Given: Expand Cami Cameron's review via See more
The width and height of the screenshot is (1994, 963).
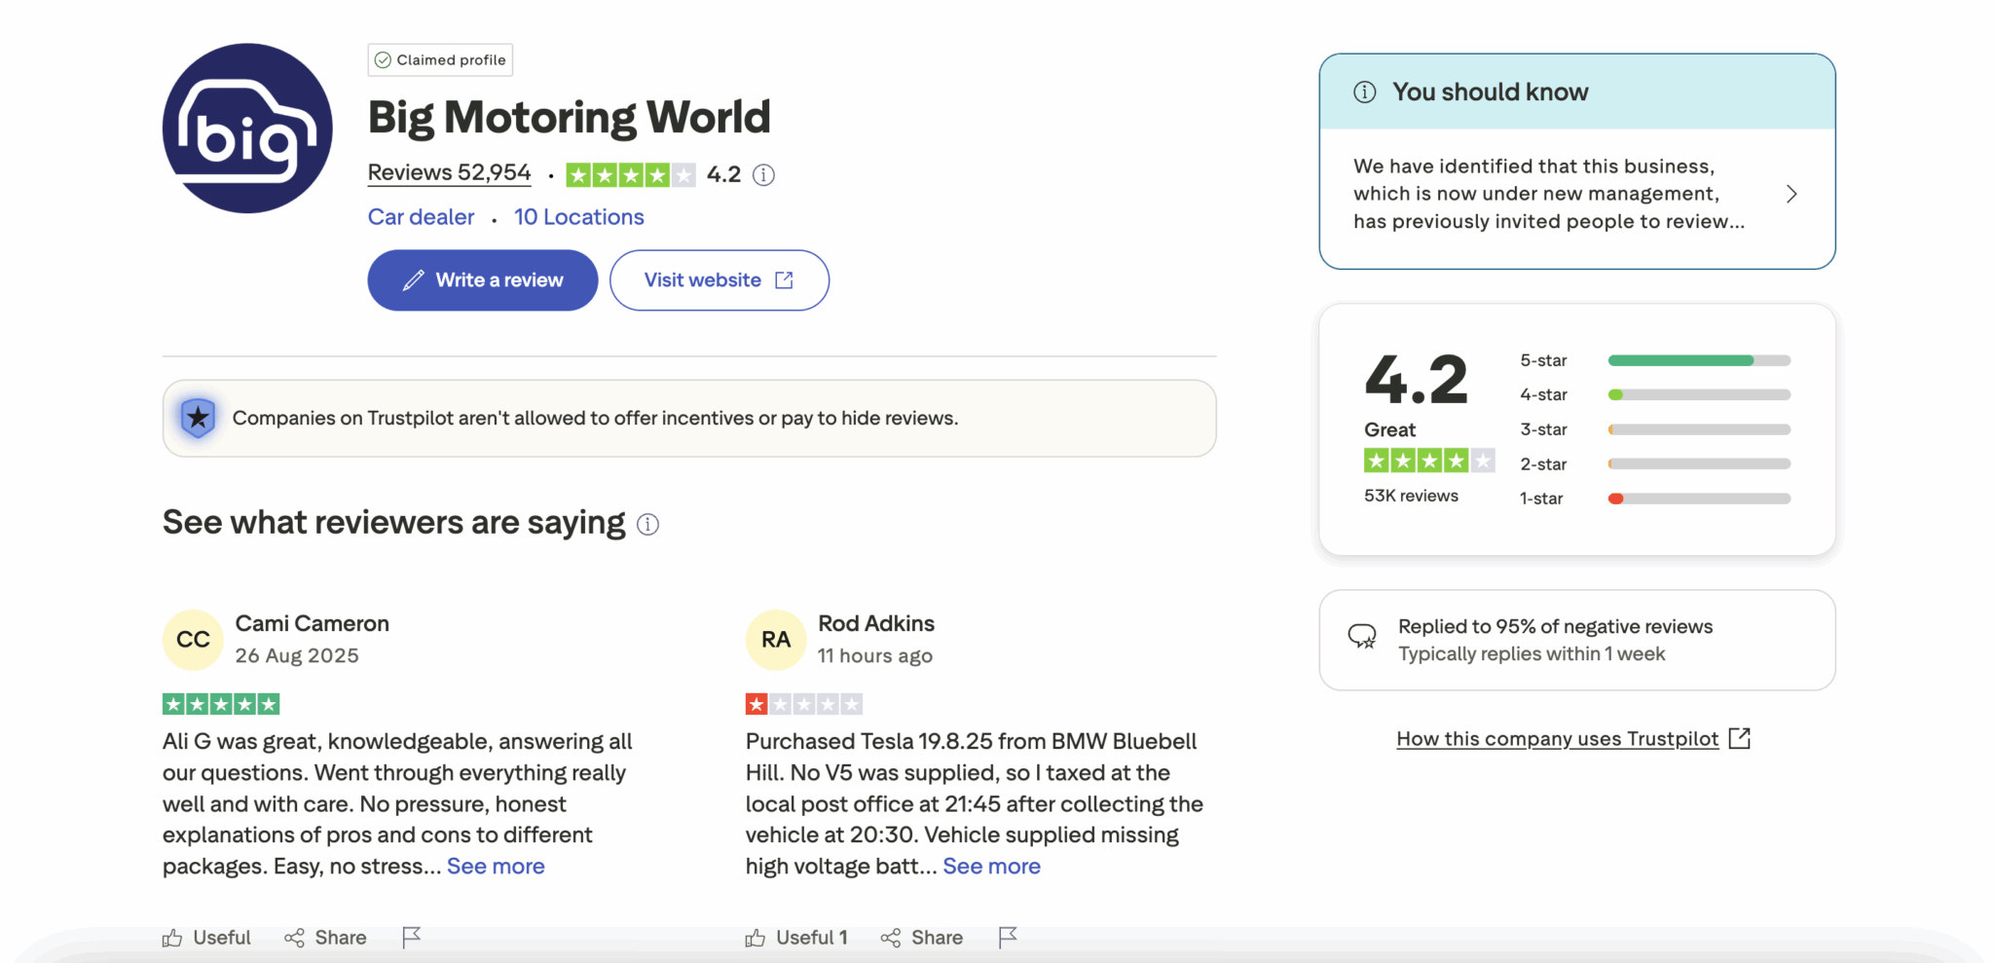Looking at the screenshot, I should coord(496,866).
